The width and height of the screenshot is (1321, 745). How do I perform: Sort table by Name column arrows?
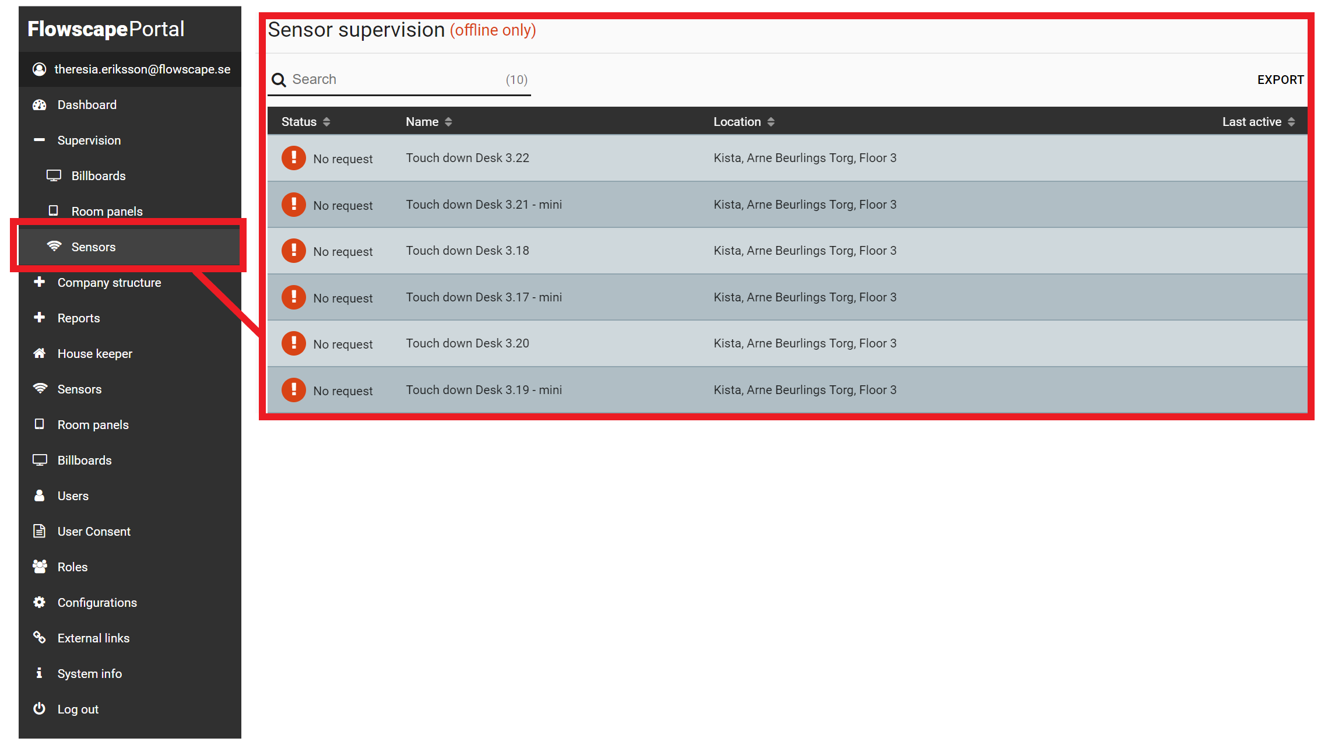(x=448, y=122)
